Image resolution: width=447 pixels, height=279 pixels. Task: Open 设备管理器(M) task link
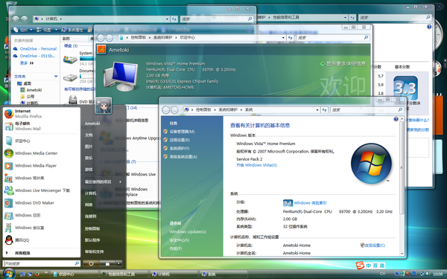click(182, 132)
